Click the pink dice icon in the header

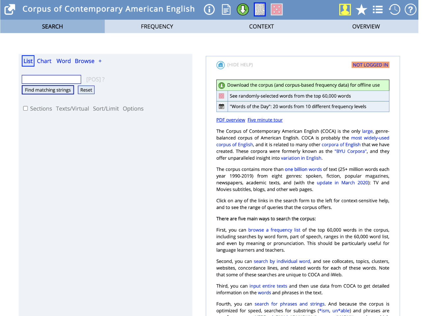coord(277,10)
